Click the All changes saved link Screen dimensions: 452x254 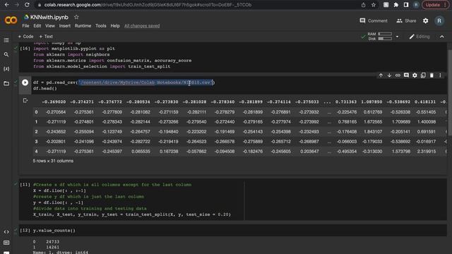[x=142, y=26]
